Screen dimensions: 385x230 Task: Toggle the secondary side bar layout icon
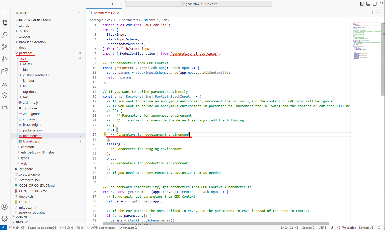[x=375, y=4]
